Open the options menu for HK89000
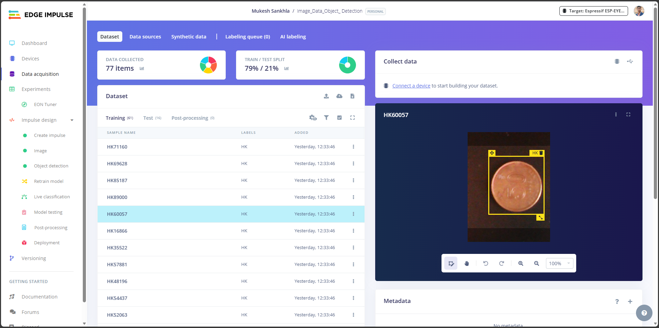Image resolution: width=659 pixels, height=328 pixels. point(353,197)
